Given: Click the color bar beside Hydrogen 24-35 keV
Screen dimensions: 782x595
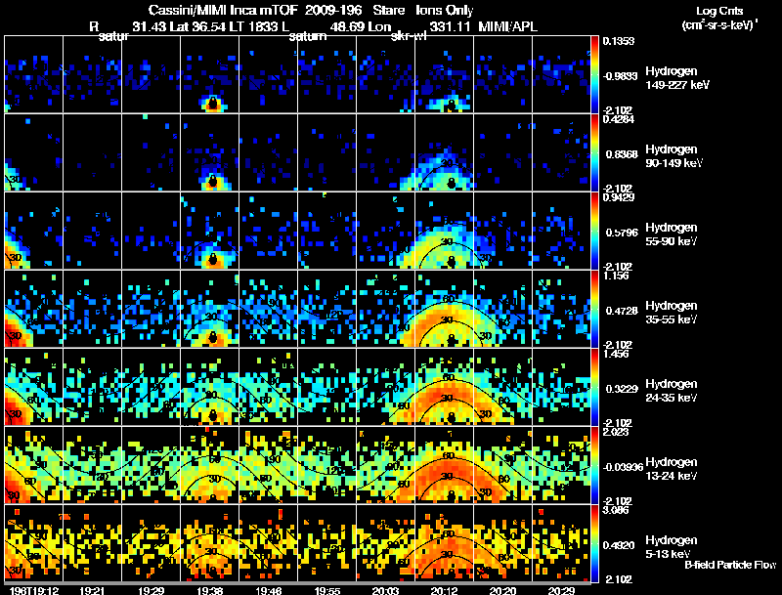Looking at the screenshot, I should pyautogui.click(x=594, y=387).
